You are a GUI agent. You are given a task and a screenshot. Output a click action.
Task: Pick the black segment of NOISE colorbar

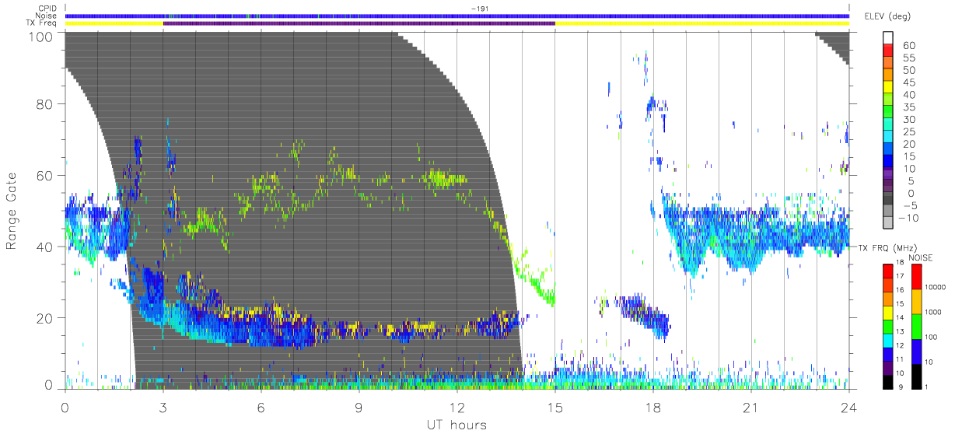click(x=916, y=376)
